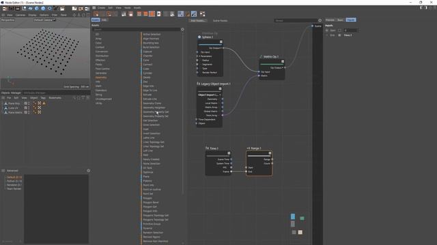This screenshot has height=245, width=437.
Task: Toggle layer checkbox for Cube UV
Action: pyautogui.click(x=26, y=108)
